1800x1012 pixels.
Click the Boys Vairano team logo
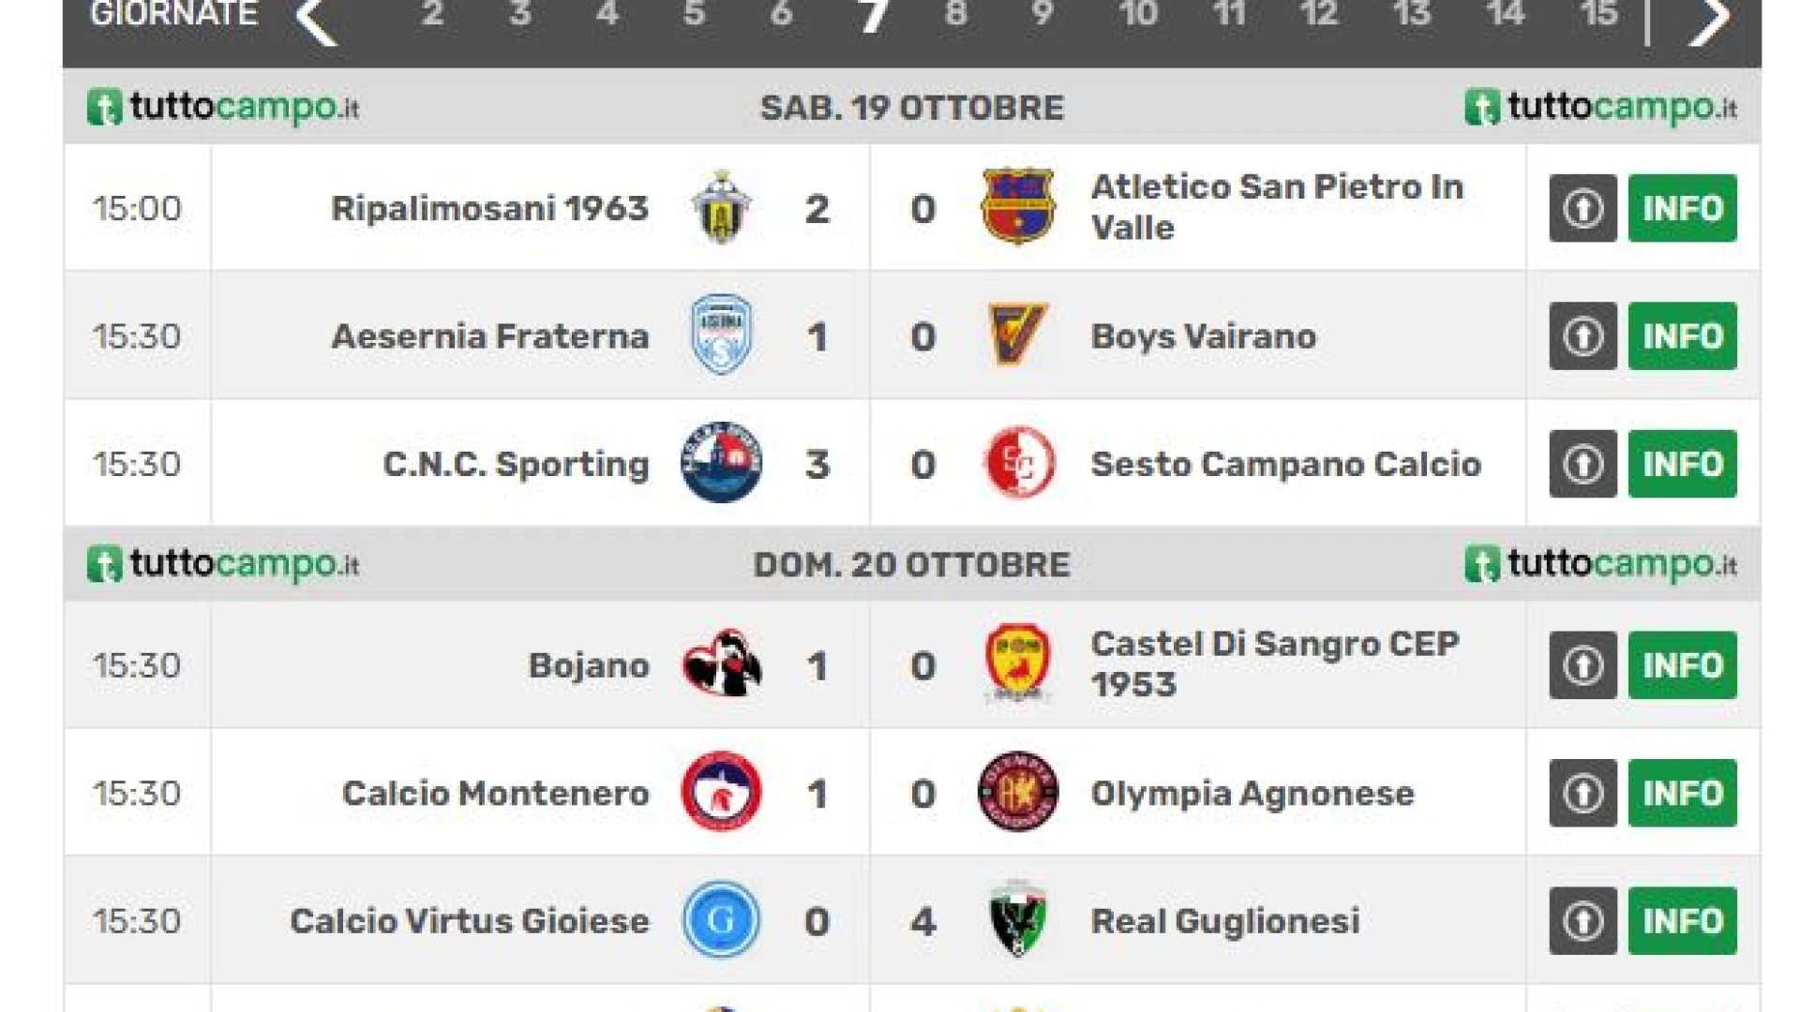[x=1017, y=335]
